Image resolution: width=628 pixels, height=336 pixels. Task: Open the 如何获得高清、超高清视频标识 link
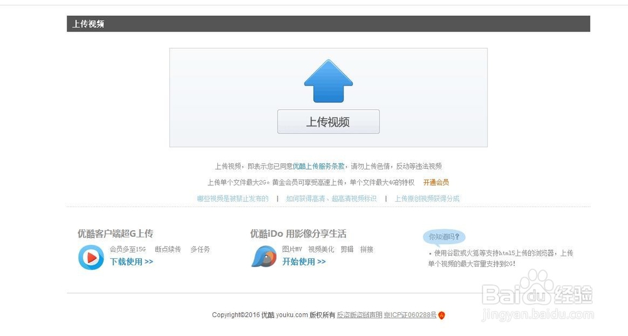(331, 198)
